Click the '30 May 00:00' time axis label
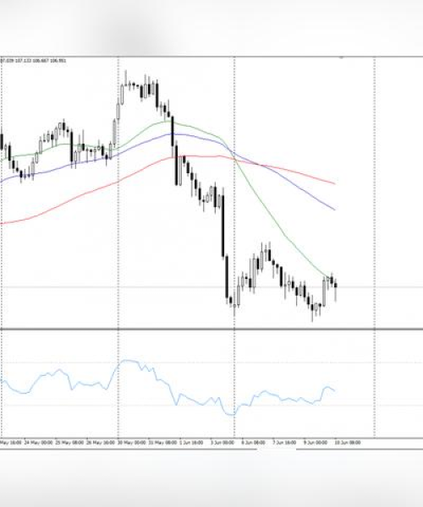 point(131,442)
